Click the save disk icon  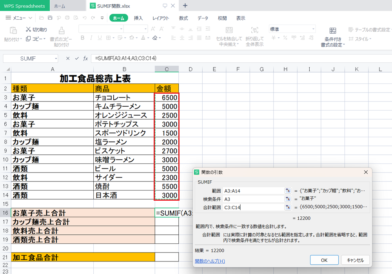[50, 18]
